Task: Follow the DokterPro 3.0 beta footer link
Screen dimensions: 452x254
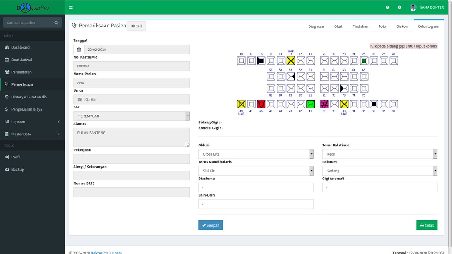Action: [106, 253]
